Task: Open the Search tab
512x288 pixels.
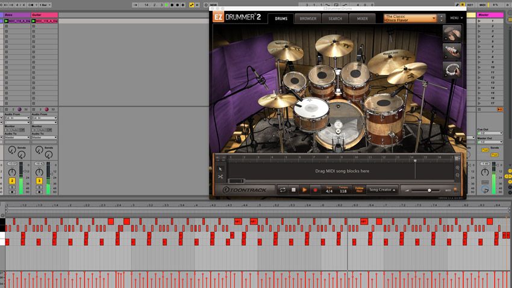Action: (x=335, y=19)
